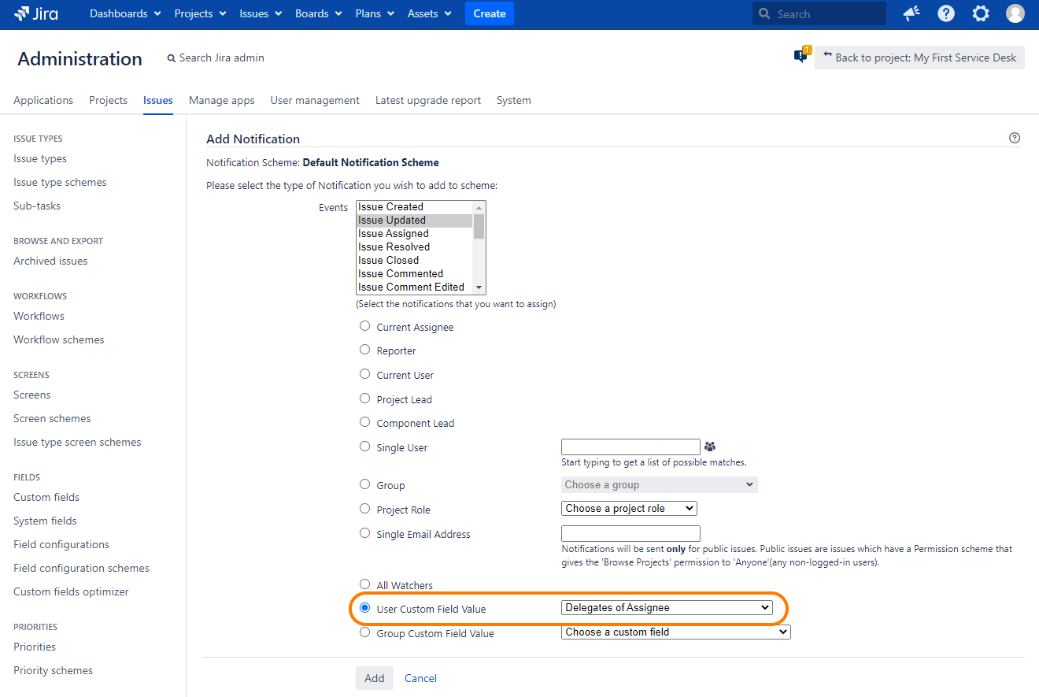Viewport: 1039px width, 697px height.
Task: Open the notifications megaphone icon
Action: click(x=911, y=13)
